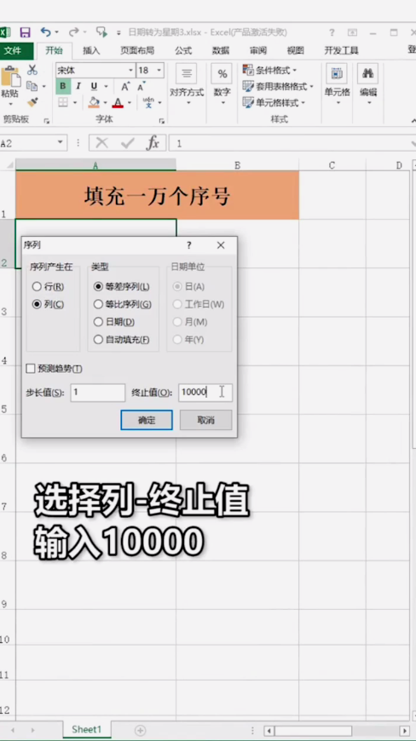The width and height of the screenshot is (416, 741).
Task: Click the fx Insert Function icon
Action: tap(153, 143)
